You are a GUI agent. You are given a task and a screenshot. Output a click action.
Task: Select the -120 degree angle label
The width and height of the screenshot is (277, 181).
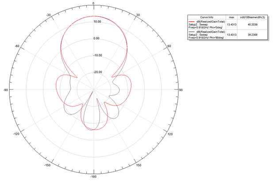pyautogui.click(x=16, y=134)
